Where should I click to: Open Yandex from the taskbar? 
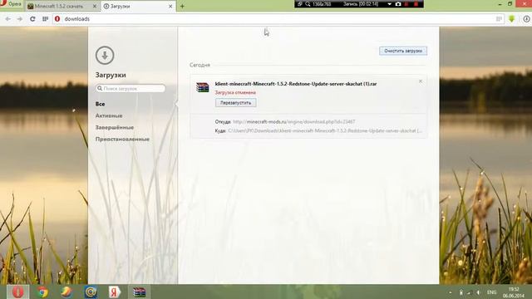pyautogui.click(x=115, y=292)
